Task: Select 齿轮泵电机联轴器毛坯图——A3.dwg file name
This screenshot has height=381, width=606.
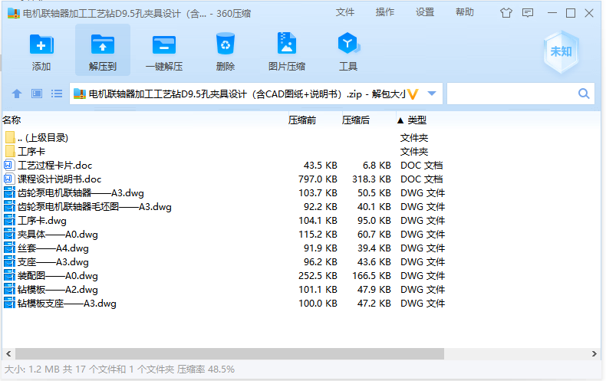Action: (94, 207)
